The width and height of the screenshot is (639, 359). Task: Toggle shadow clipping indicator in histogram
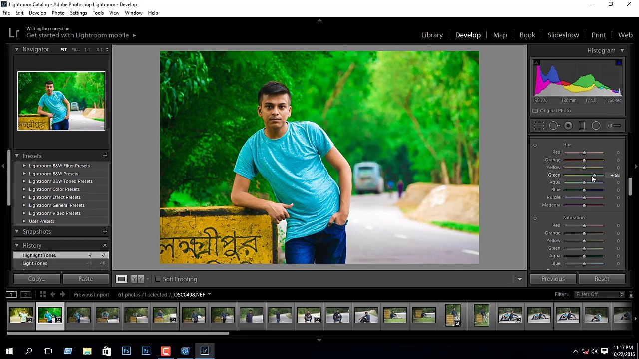[x=536, y=63]
